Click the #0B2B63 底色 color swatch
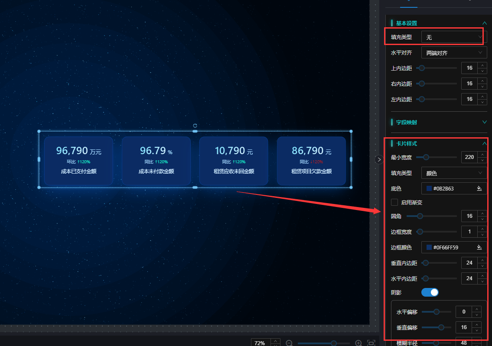Screen dimensions: 492x346 (x=429, y=188)
